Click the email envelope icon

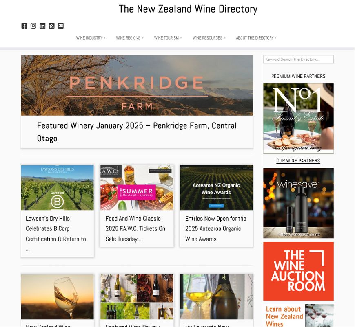pos(61,26)
